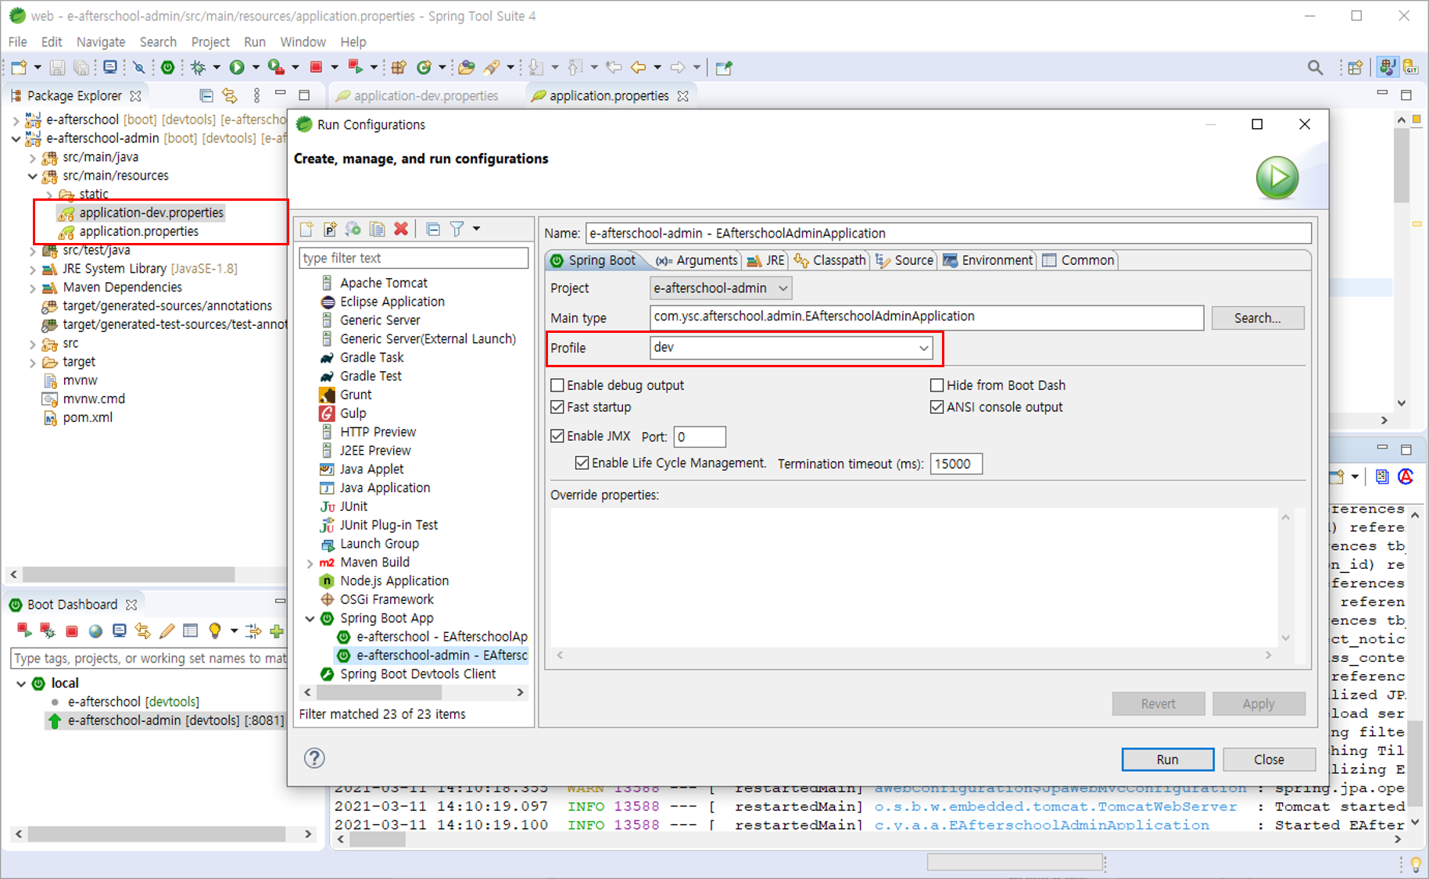Click the help question mark icon
Image resolution: width=1429 pixels, height=879 pixels.
coord(314,758)
